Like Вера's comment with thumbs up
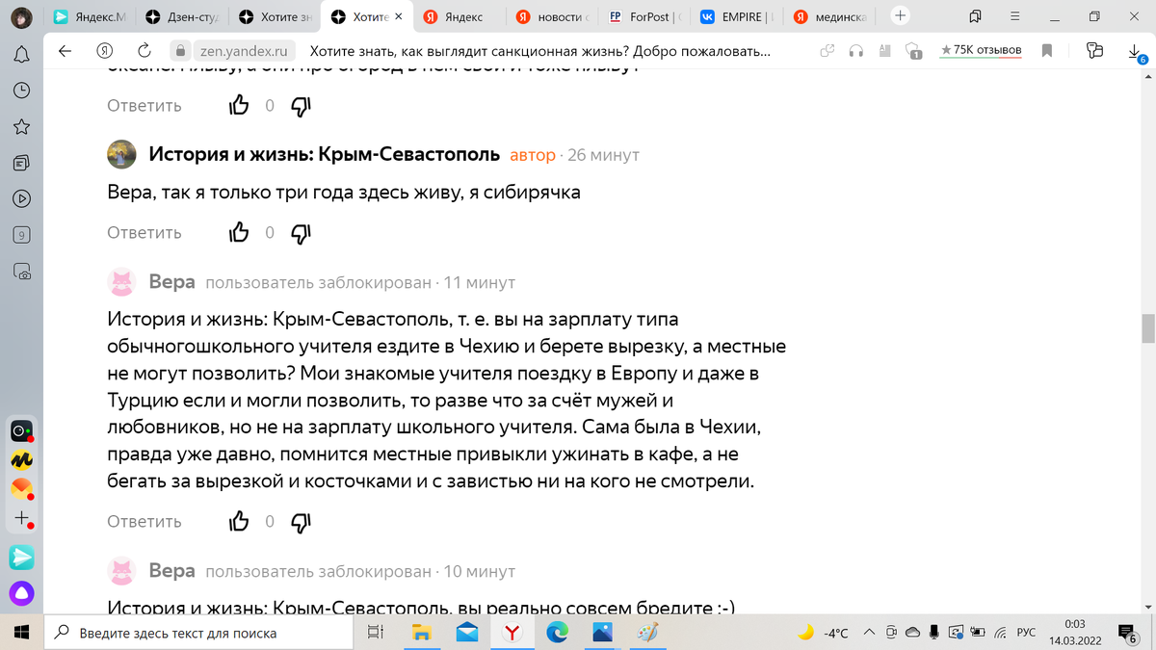The height and width of the screenshot is (650, 1156). pos(239,520)
